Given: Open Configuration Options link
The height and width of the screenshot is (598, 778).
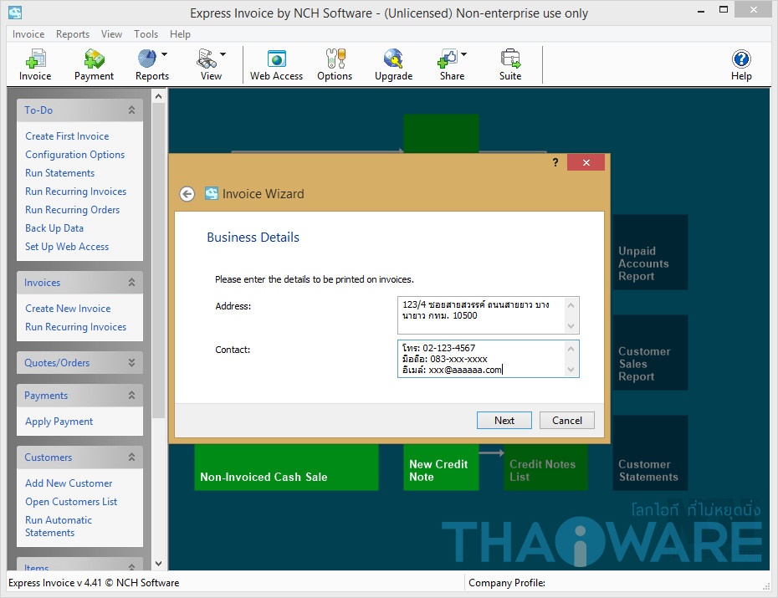Looking at the screenshot, I should 75,155.
